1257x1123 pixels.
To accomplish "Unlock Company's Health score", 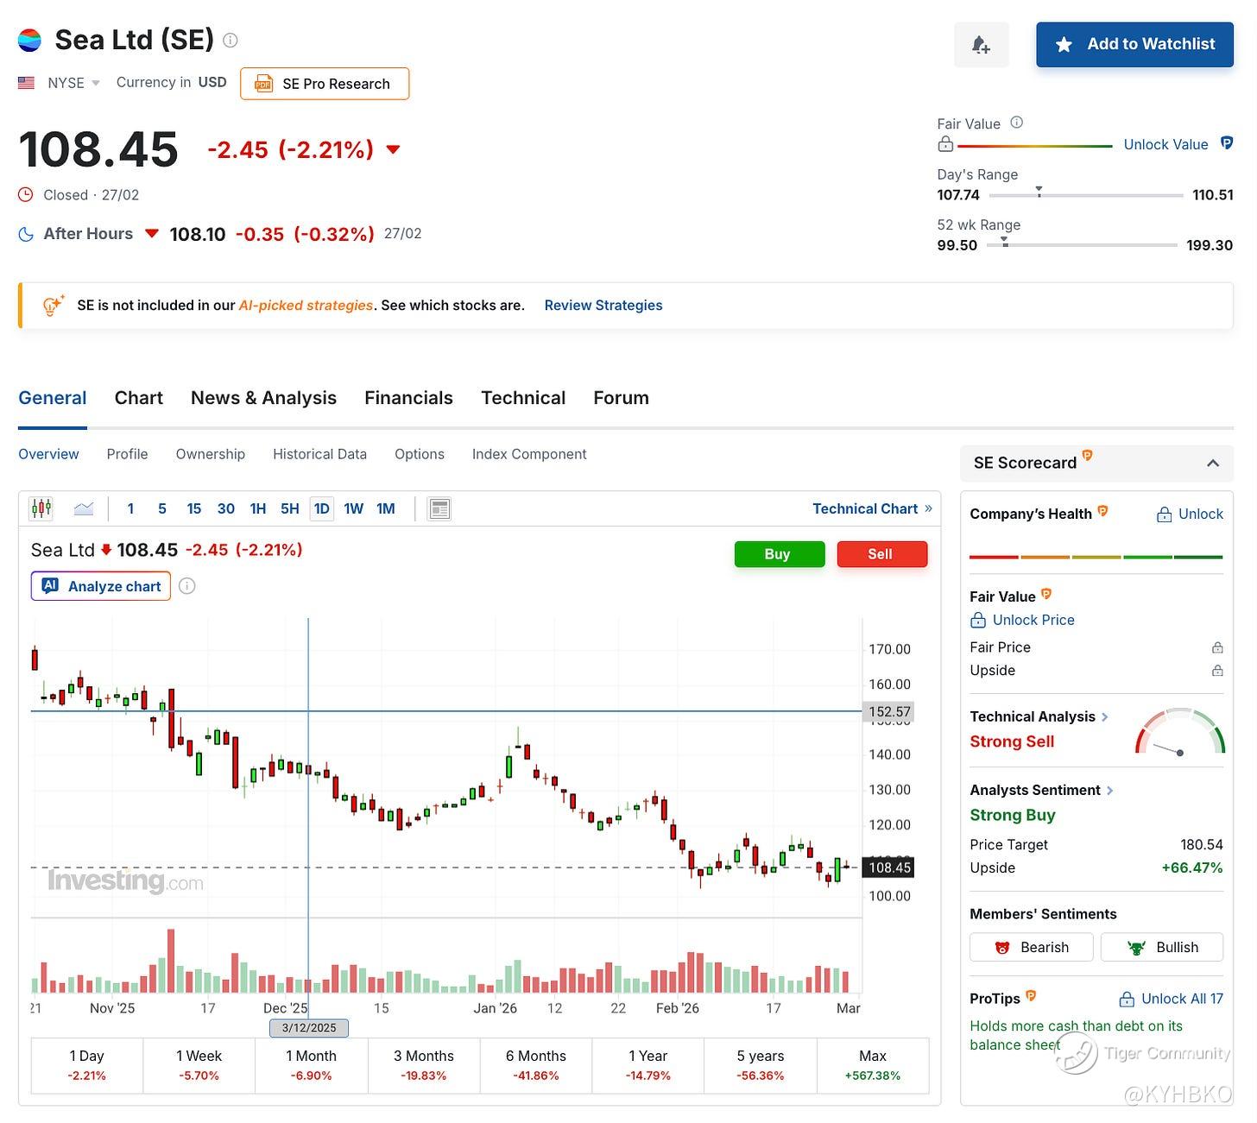I will (1190, 514).
